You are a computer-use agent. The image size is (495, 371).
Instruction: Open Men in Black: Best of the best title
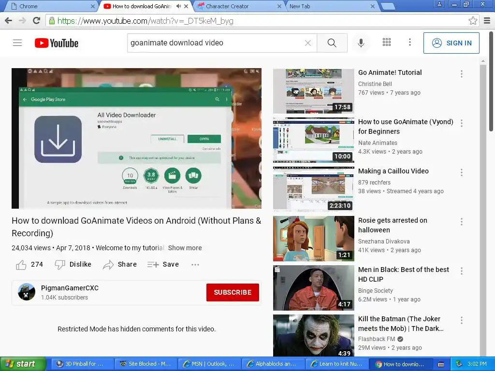(404, 274)
